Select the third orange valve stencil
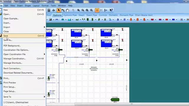 coord(144,19)
